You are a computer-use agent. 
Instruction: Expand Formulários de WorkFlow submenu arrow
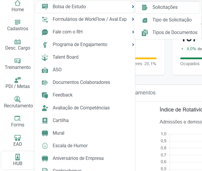133,19
